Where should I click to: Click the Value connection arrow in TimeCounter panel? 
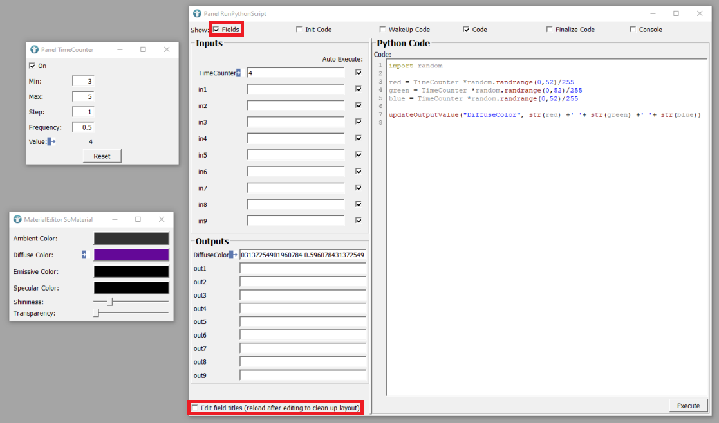click(x=51, y=141)
